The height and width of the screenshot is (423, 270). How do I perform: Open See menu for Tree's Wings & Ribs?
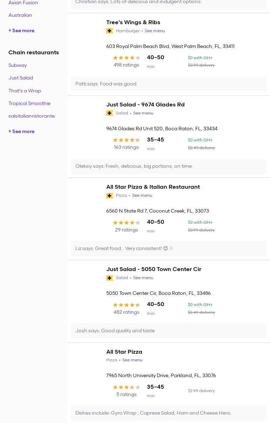pyautogui.click(x=155, y=31)
